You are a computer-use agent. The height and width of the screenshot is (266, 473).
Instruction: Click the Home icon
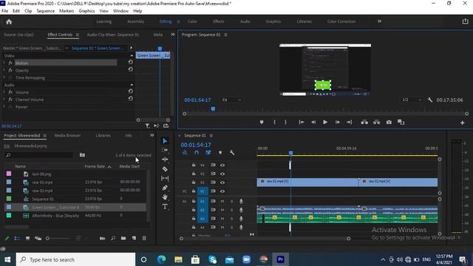[9, 21]
